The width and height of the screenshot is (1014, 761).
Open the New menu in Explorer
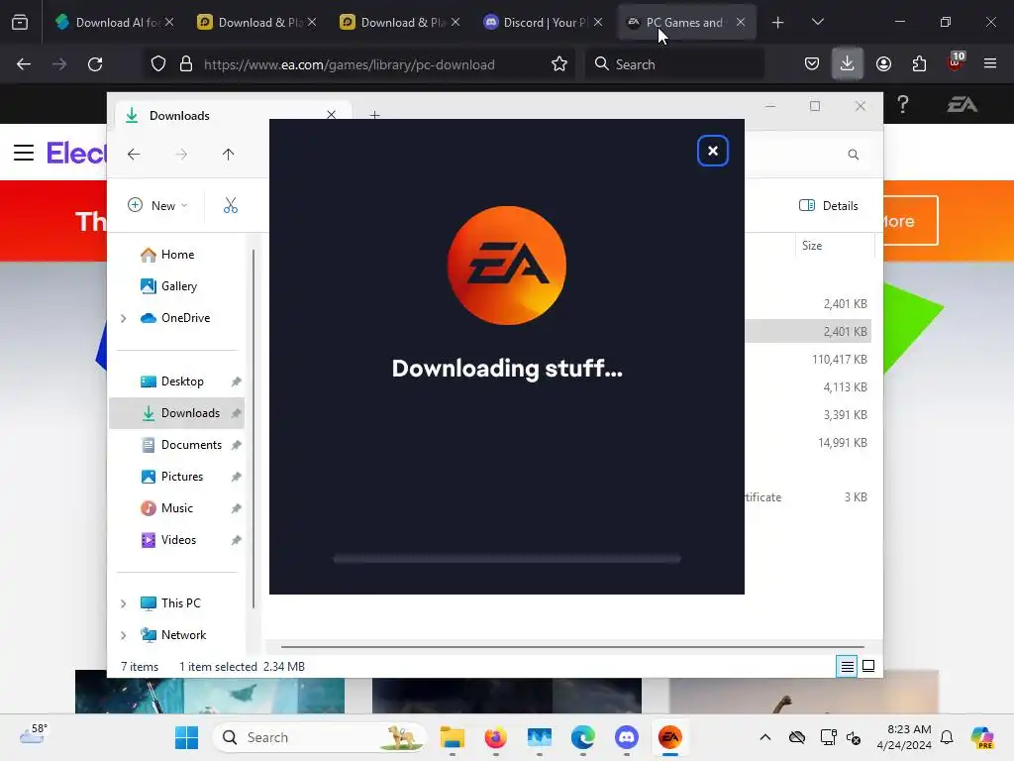point(157,205)
